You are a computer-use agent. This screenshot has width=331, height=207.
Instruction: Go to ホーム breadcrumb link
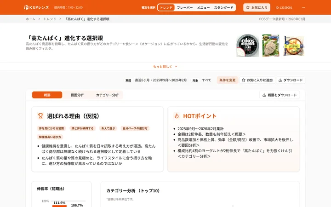click(30, 19)
